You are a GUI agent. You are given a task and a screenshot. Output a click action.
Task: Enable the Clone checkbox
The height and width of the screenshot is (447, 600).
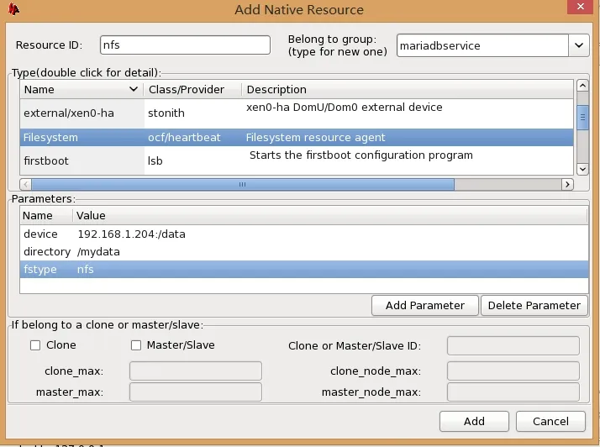(35, 345)
